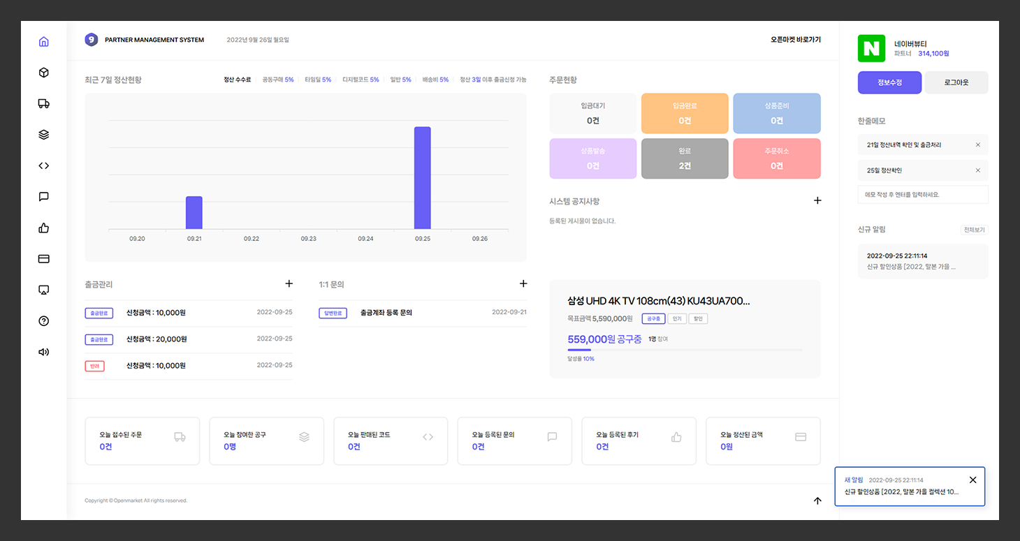Delete the 25일 정산확인 memo
The image size is (1020, 541).
[x=977, y=170]
